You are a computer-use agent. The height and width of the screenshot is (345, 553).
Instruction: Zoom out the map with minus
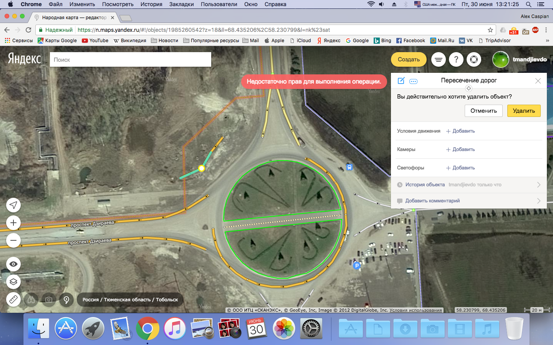13,240
